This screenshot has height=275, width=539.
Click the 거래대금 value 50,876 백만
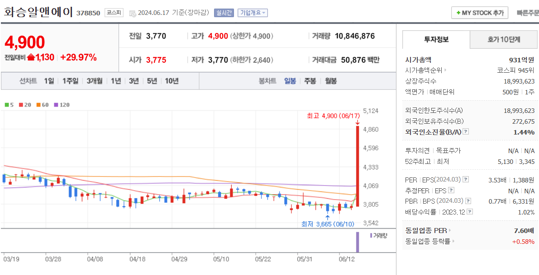[360, 60]
